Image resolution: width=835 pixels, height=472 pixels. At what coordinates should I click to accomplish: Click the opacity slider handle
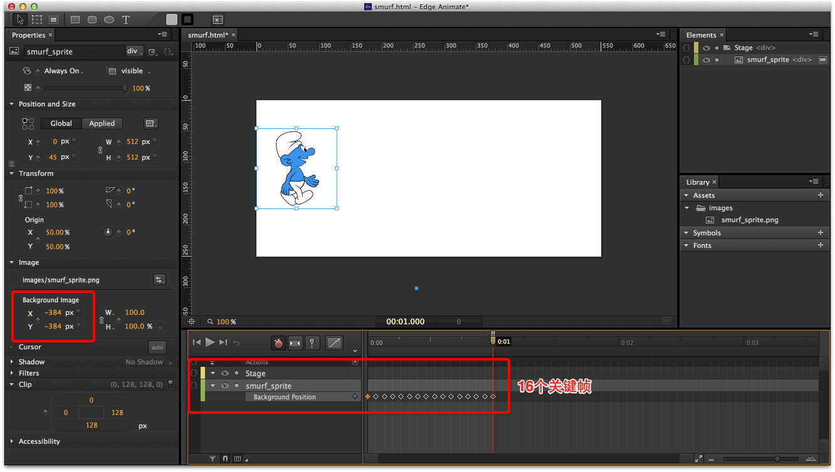[x=124, y=88]
